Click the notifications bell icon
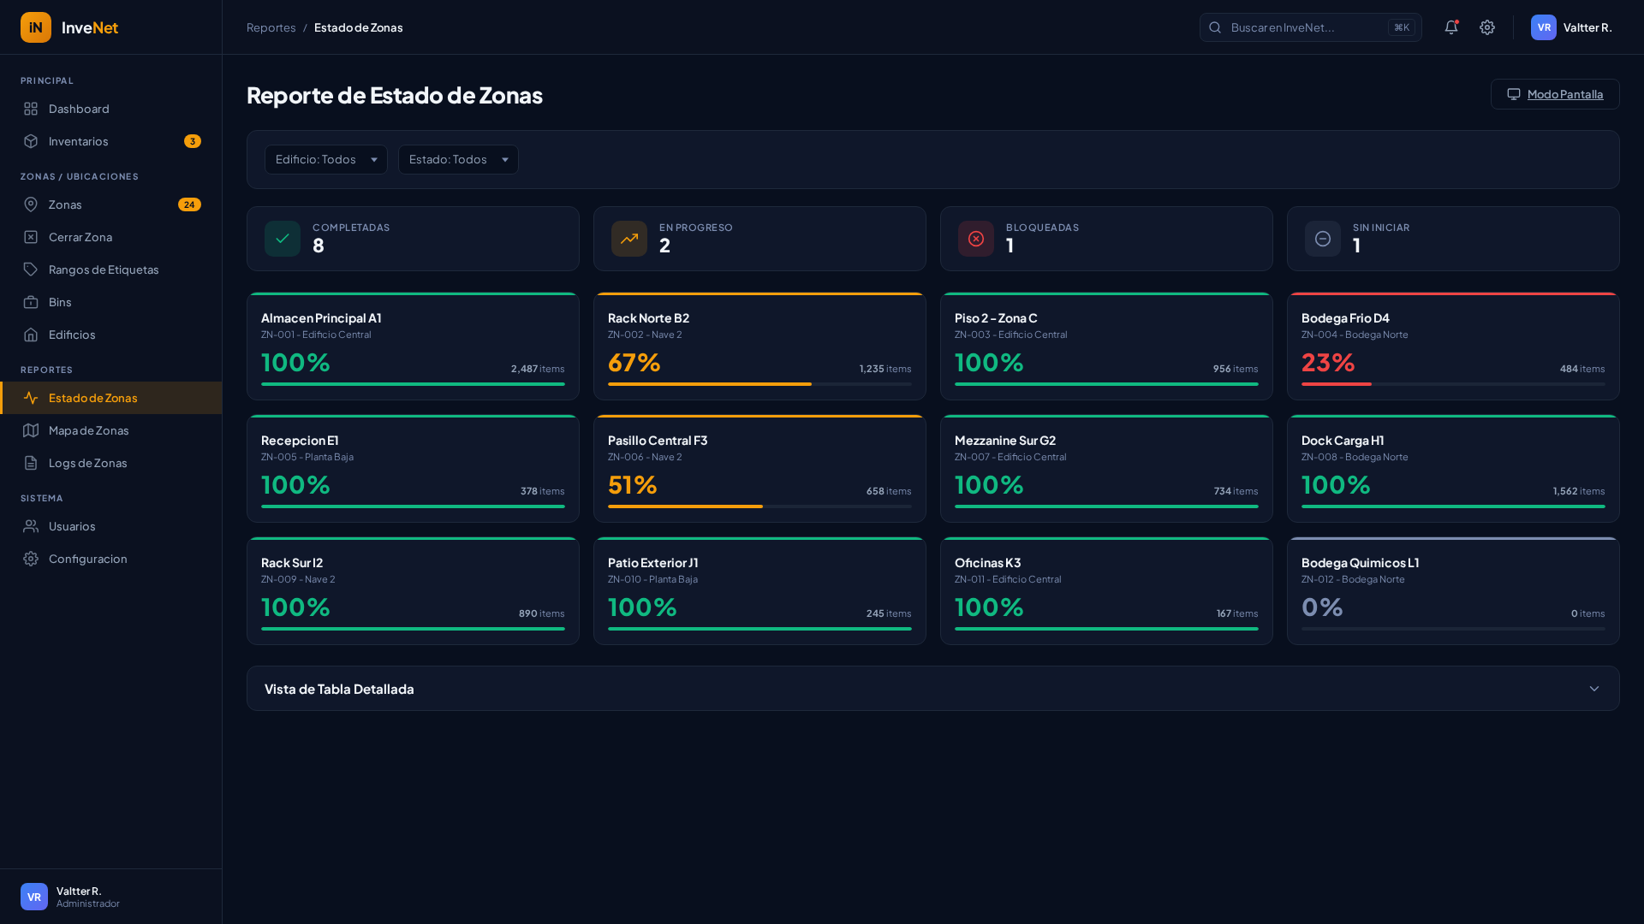 tap(1450, 27)
